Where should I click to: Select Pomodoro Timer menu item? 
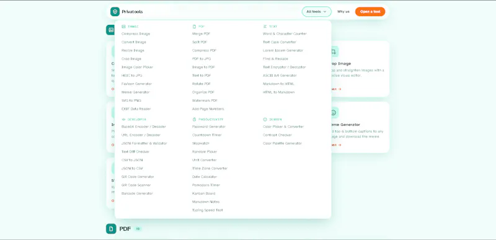[206, 185]
